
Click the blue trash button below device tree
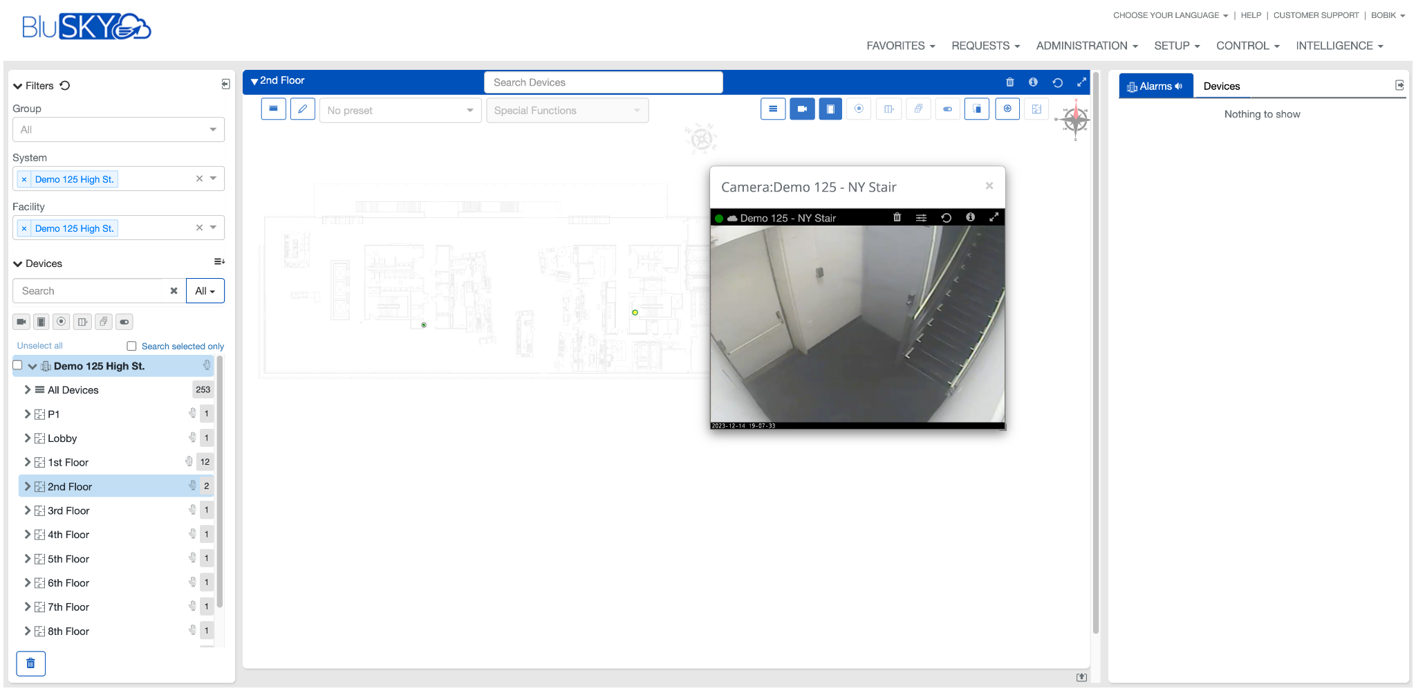(30, 663)
